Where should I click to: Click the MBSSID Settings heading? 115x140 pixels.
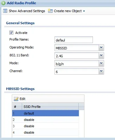point(20,89)
